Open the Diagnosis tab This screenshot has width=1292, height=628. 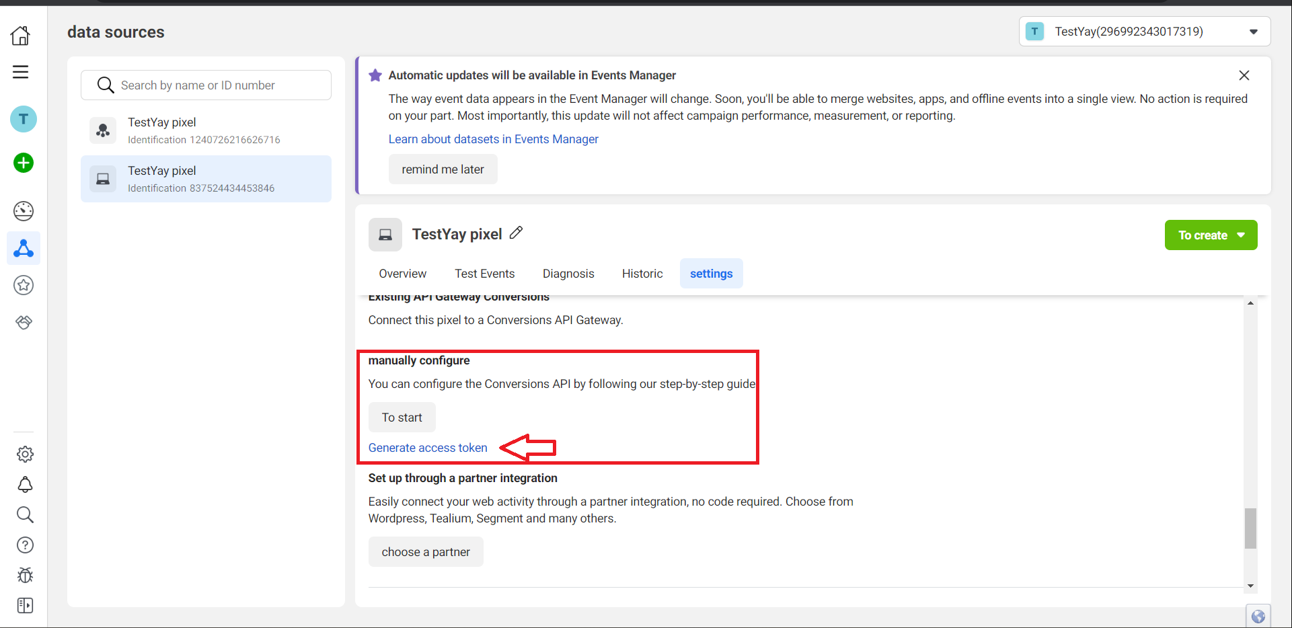(568, 273)
